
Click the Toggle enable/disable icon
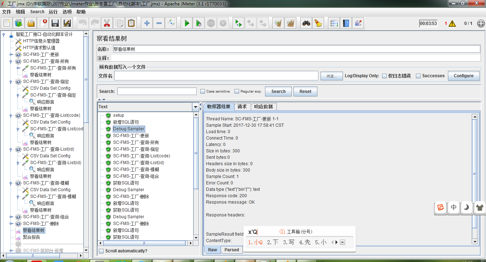(171, 23)
